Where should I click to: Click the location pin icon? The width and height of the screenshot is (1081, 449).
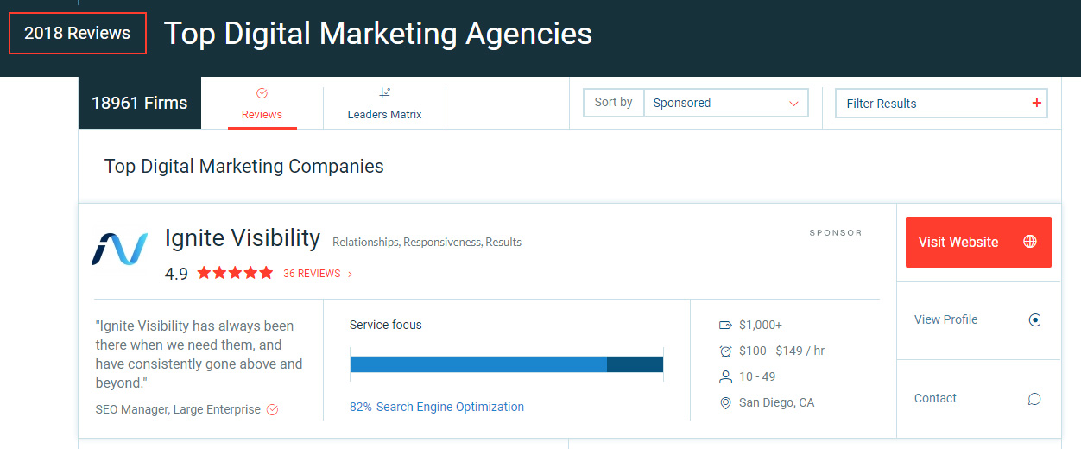[x=725, y=403]
